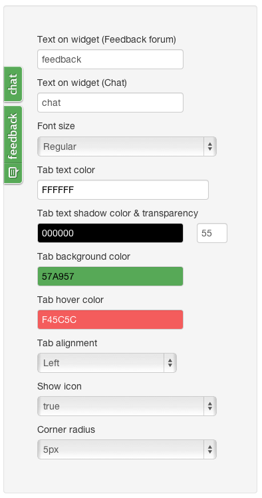Click the Corner radius label
Viewport: 262px width, 498px height.
[x=66, y=429]
